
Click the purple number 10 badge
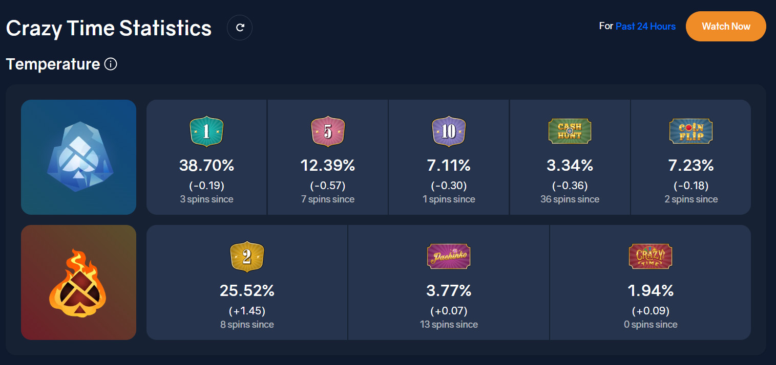click(449, 132)
